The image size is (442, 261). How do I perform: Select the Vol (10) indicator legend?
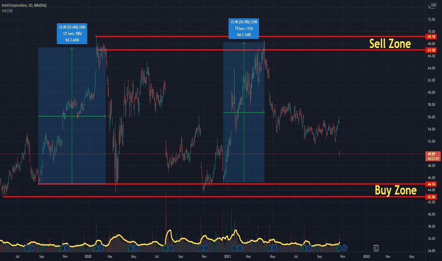point(7,11)
